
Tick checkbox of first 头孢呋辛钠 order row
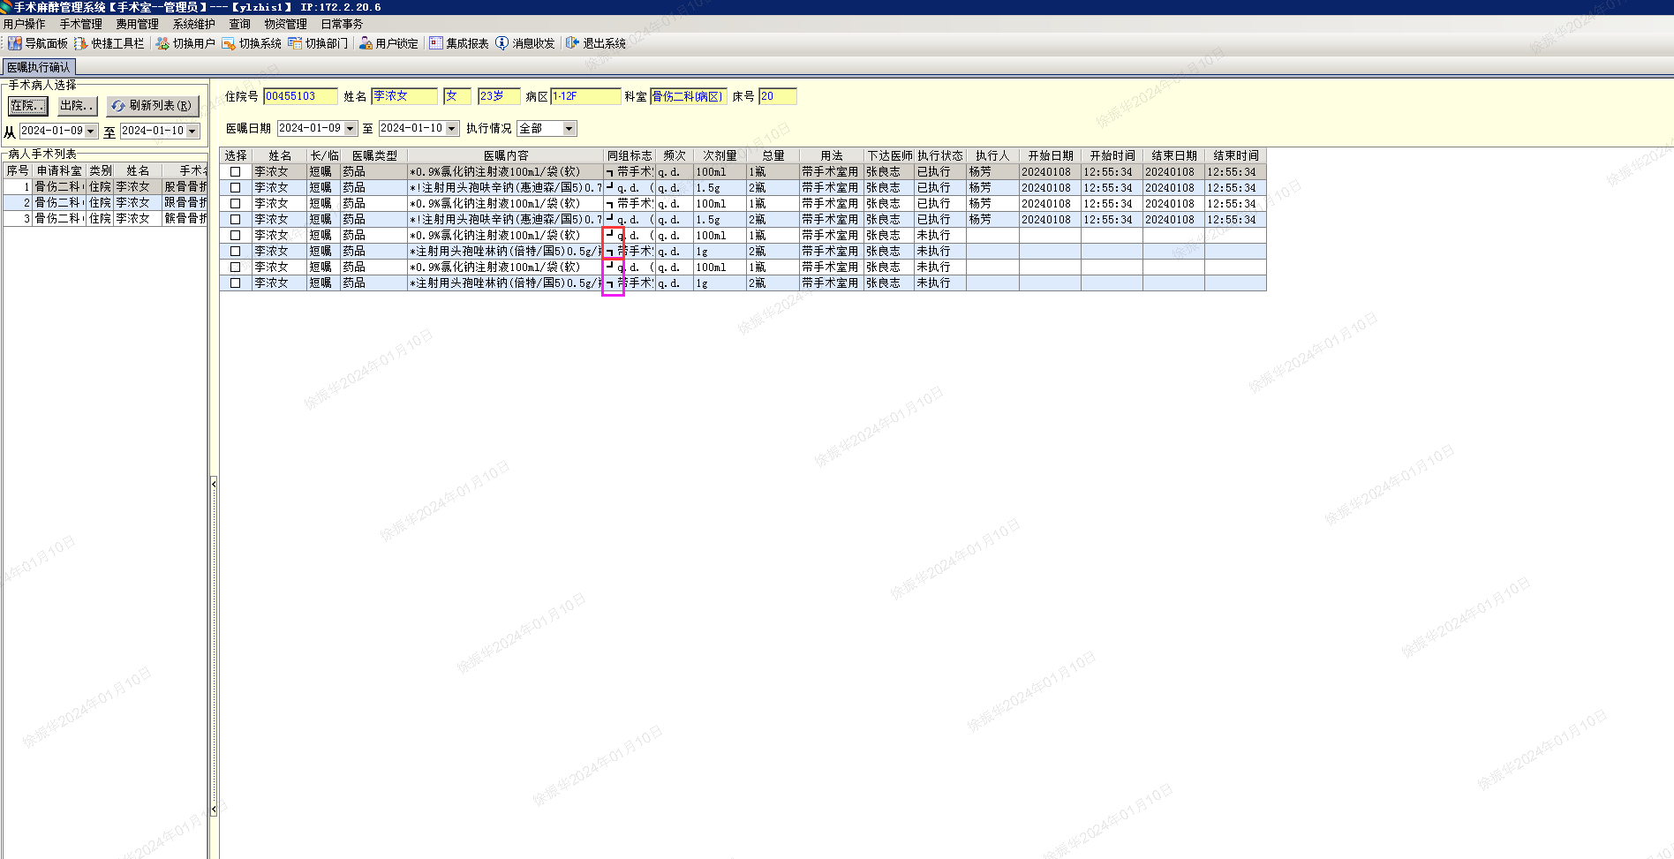point(236,188)
